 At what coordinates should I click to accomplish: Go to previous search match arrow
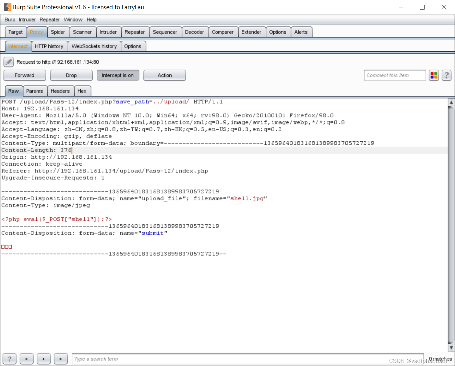(26, 359)
